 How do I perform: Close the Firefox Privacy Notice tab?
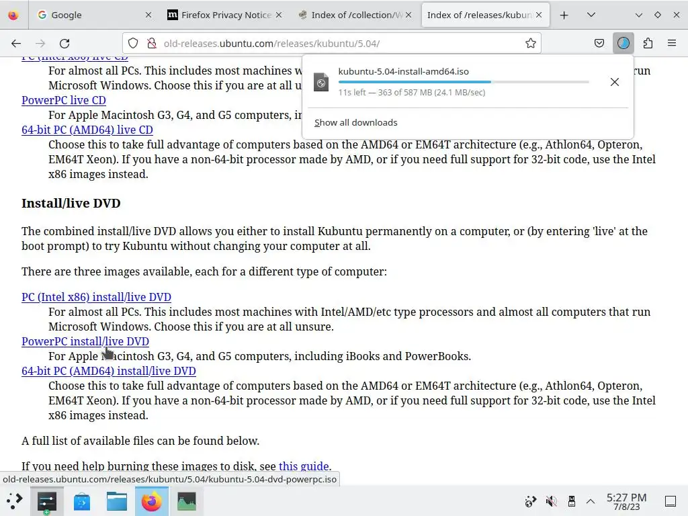click(x=279, y=15)
